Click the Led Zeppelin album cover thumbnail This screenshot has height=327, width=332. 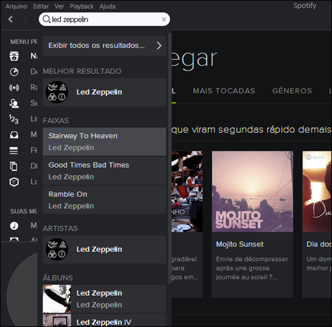(57, 299)
